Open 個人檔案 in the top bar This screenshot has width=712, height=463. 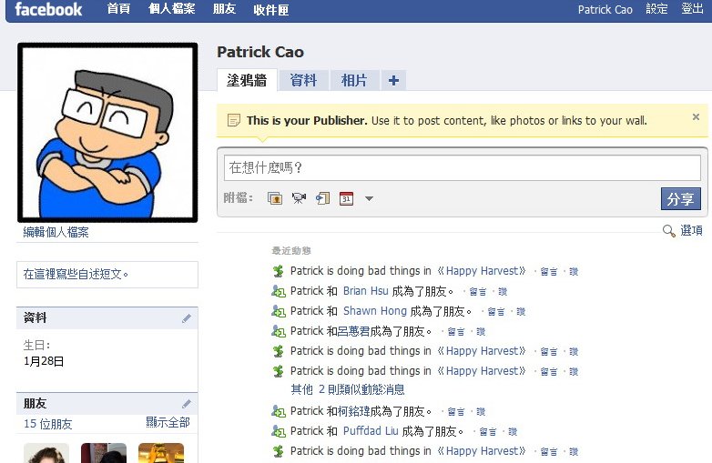172,8
